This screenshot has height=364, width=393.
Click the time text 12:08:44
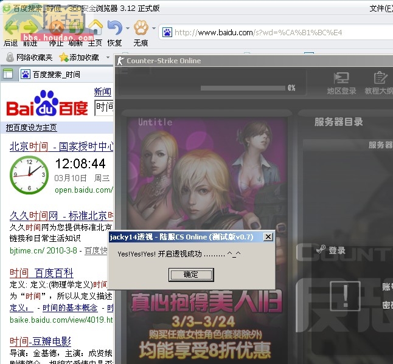click(x=80, y=163)
